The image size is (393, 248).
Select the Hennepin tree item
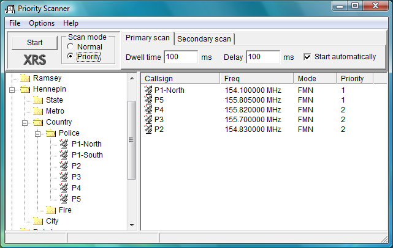pyautogui.click(x=50, y=89)
